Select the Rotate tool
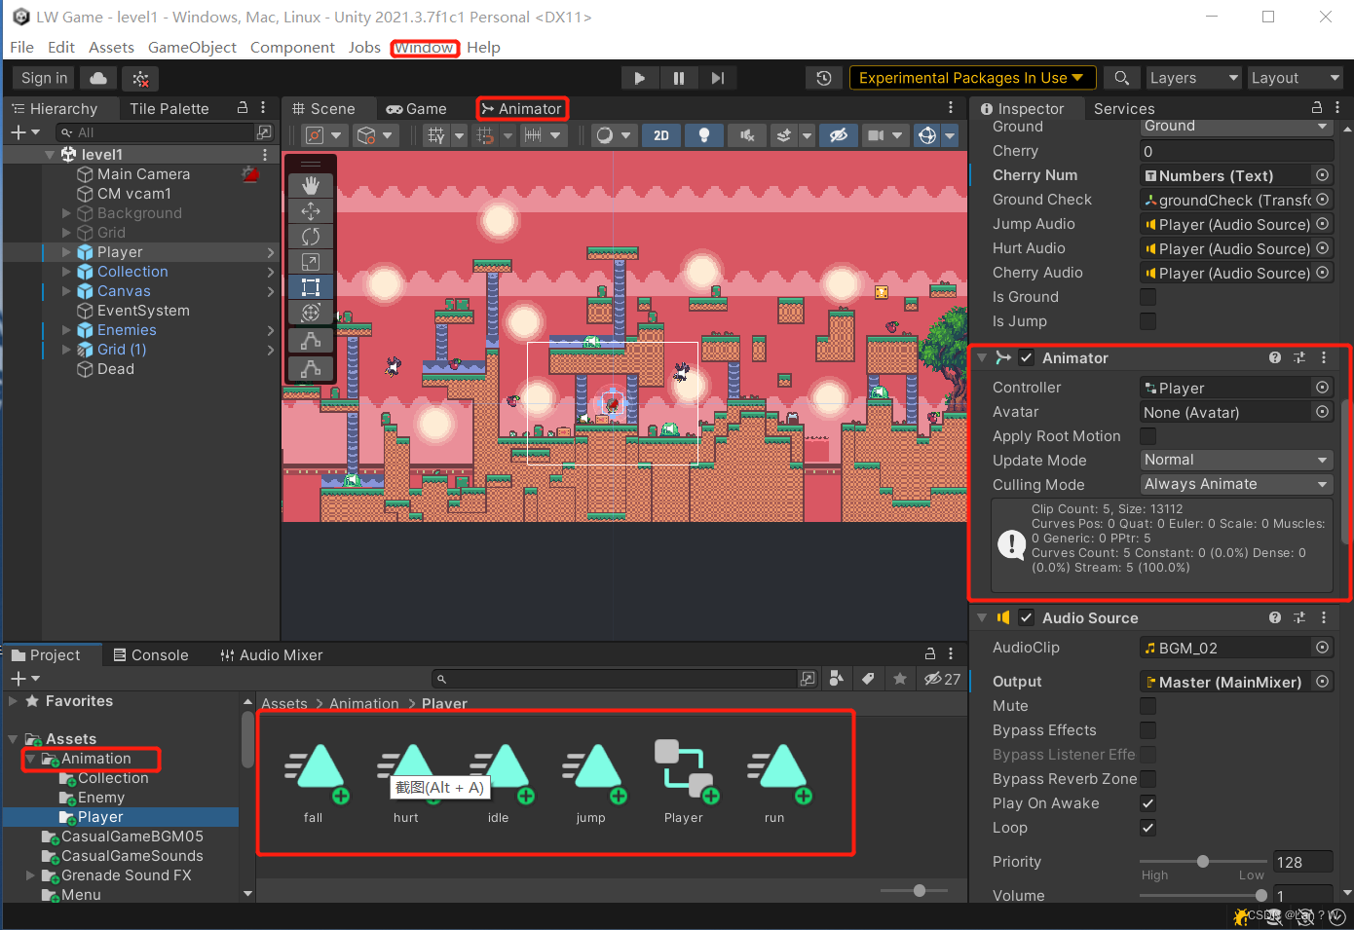This screenshot has height=930, width=1354. pyautogui.click(x=311, y=237)
